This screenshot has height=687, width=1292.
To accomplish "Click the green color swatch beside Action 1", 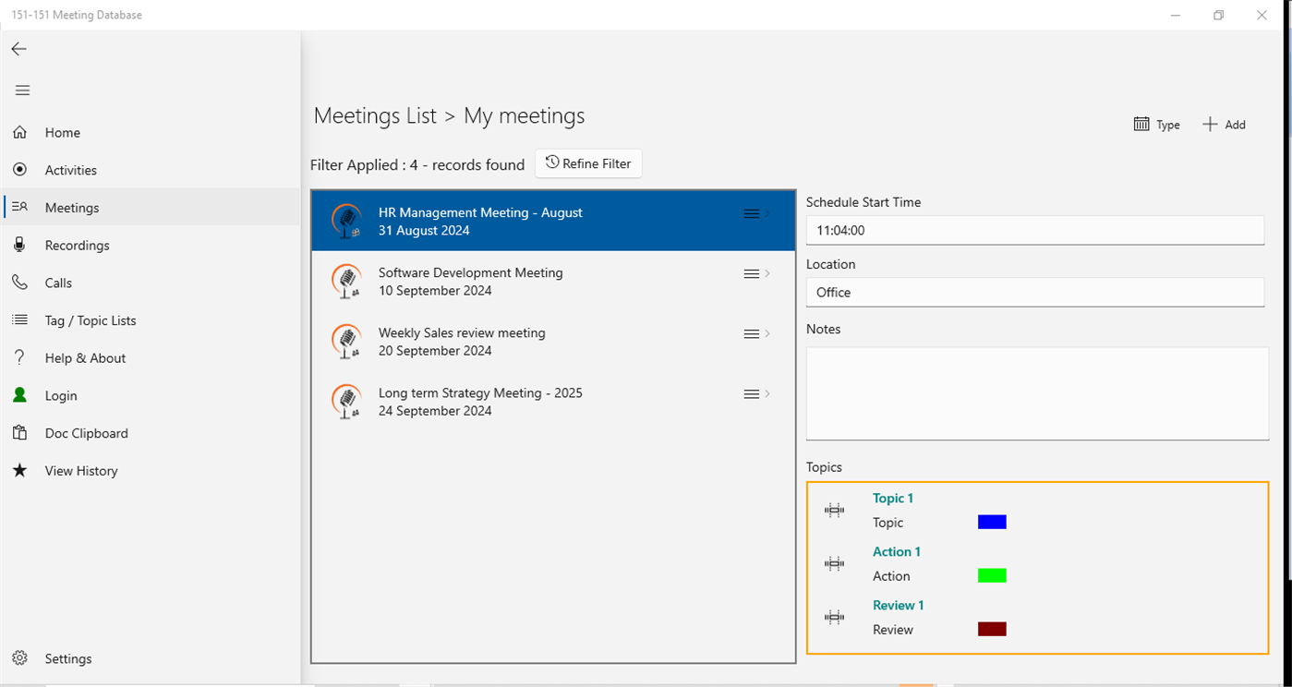I will (x=991, y=574).
